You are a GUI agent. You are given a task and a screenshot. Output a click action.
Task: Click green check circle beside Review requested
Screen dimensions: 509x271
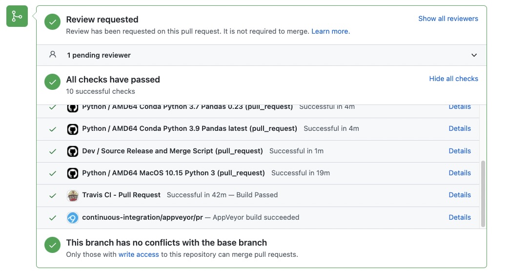coord(52,21)
